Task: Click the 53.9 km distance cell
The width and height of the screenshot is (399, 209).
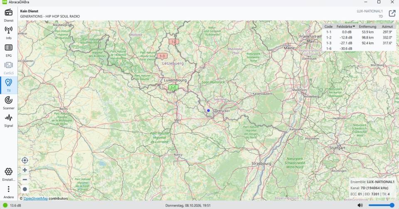Action: (368, 32)
